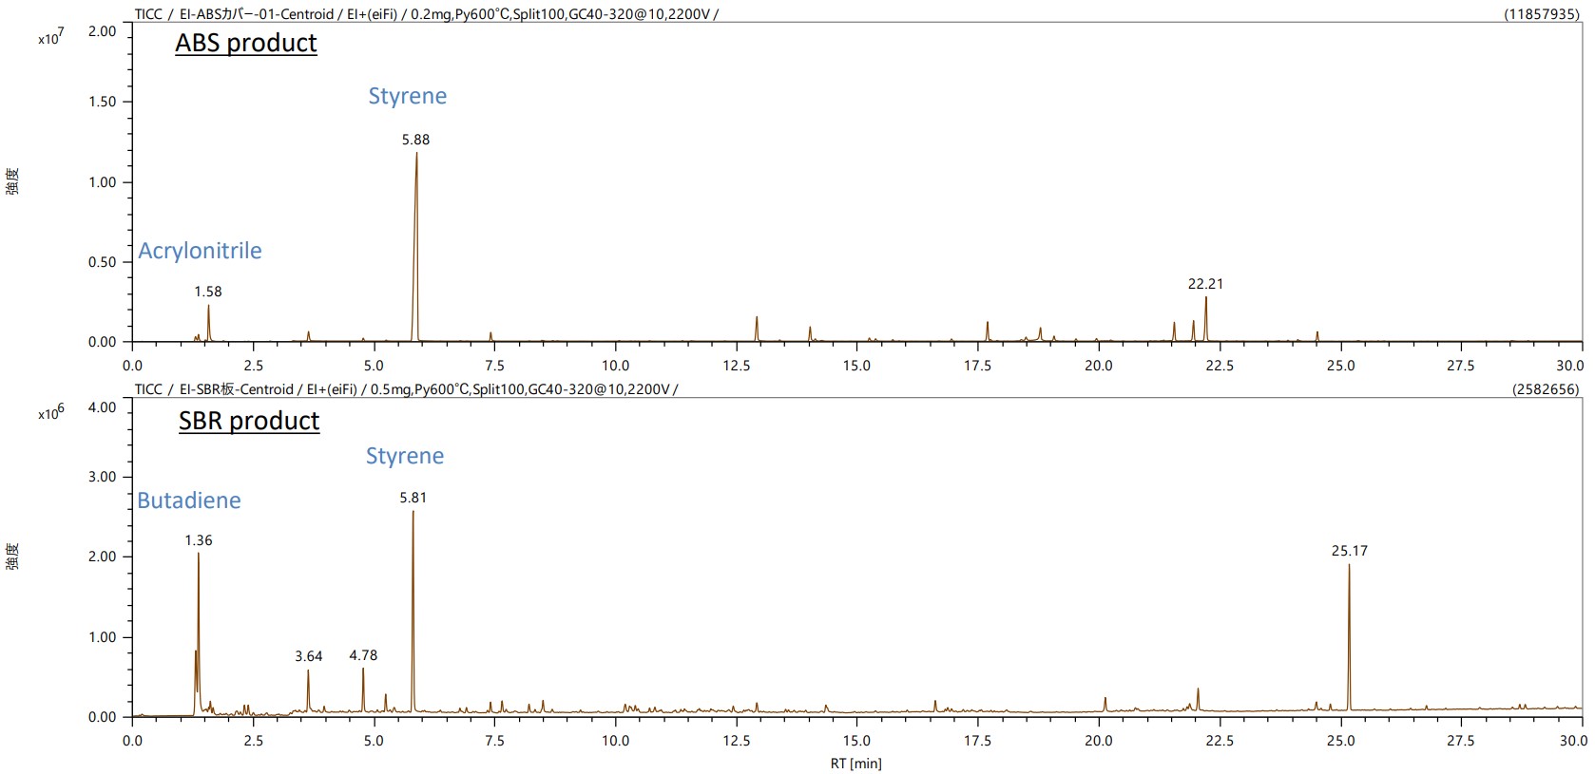Viewport: 1595px width, 774px height.
Task: Click the "ABS product" title
Action: [246, 44]
